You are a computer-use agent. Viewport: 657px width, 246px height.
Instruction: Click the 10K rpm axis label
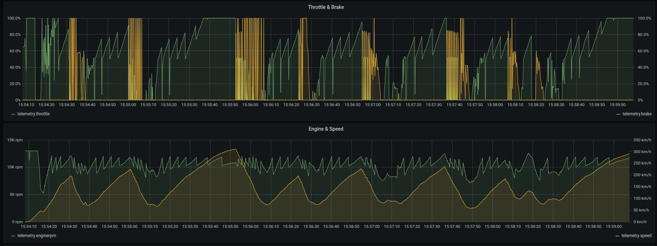tap(15, 167)
